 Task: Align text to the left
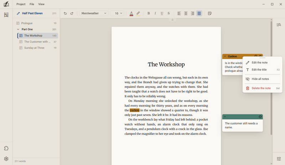coord(179,13)
